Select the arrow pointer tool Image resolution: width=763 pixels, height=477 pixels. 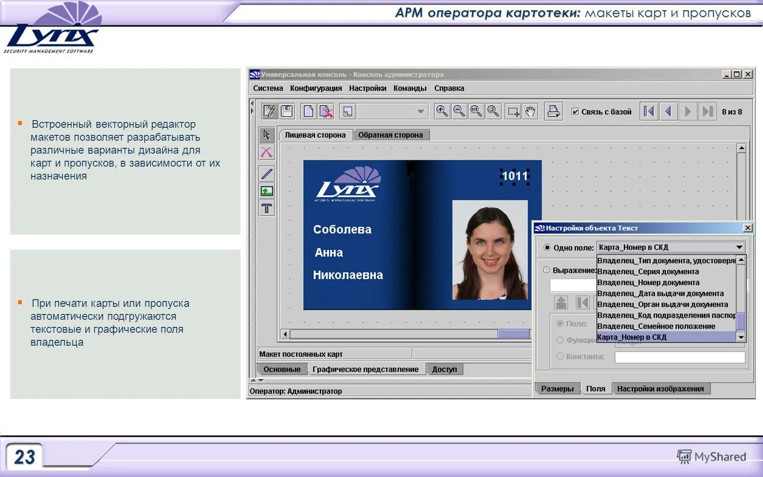pyautogui.click(x=267, y=135)
